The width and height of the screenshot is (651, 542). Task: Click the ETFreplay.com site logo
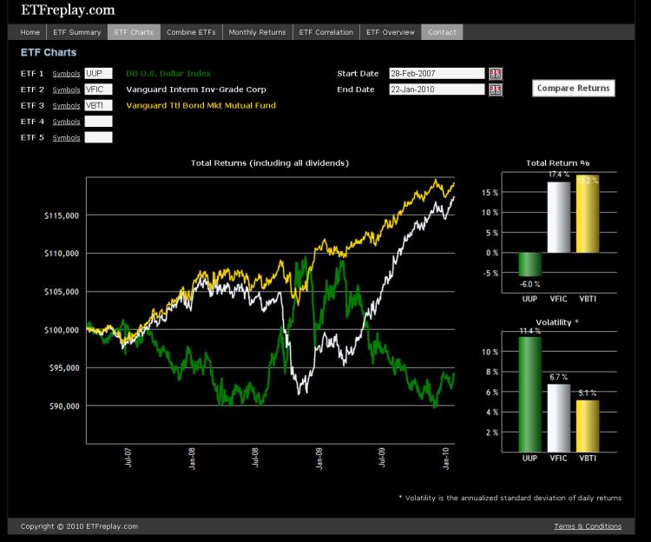click(x=68, y=10)
